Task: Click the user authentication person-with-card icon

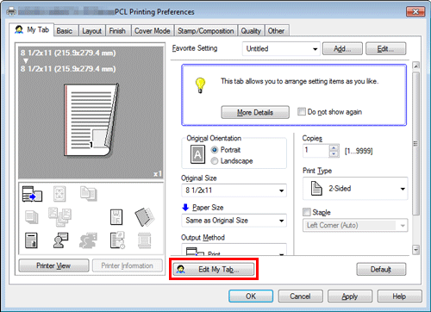Action: (60, 240)
